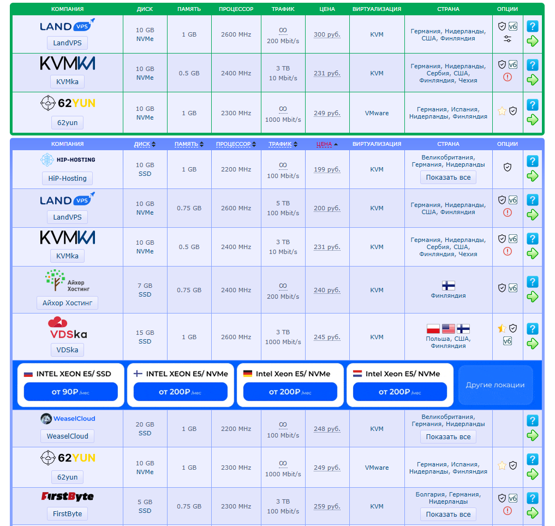555x526 pixels.
Task: Show all FirstByte countries with Показать все
Action: point(448,515)
